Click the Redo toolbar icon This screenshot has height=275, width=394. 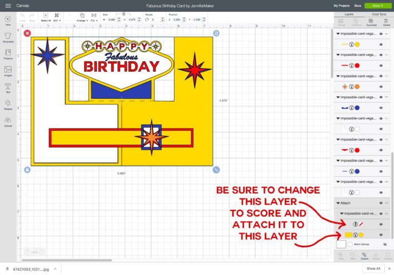[32, 17]
